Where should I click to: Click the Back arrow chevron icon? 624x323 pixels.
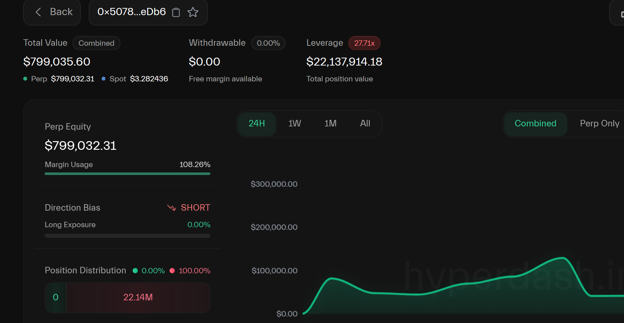point(38,12)
